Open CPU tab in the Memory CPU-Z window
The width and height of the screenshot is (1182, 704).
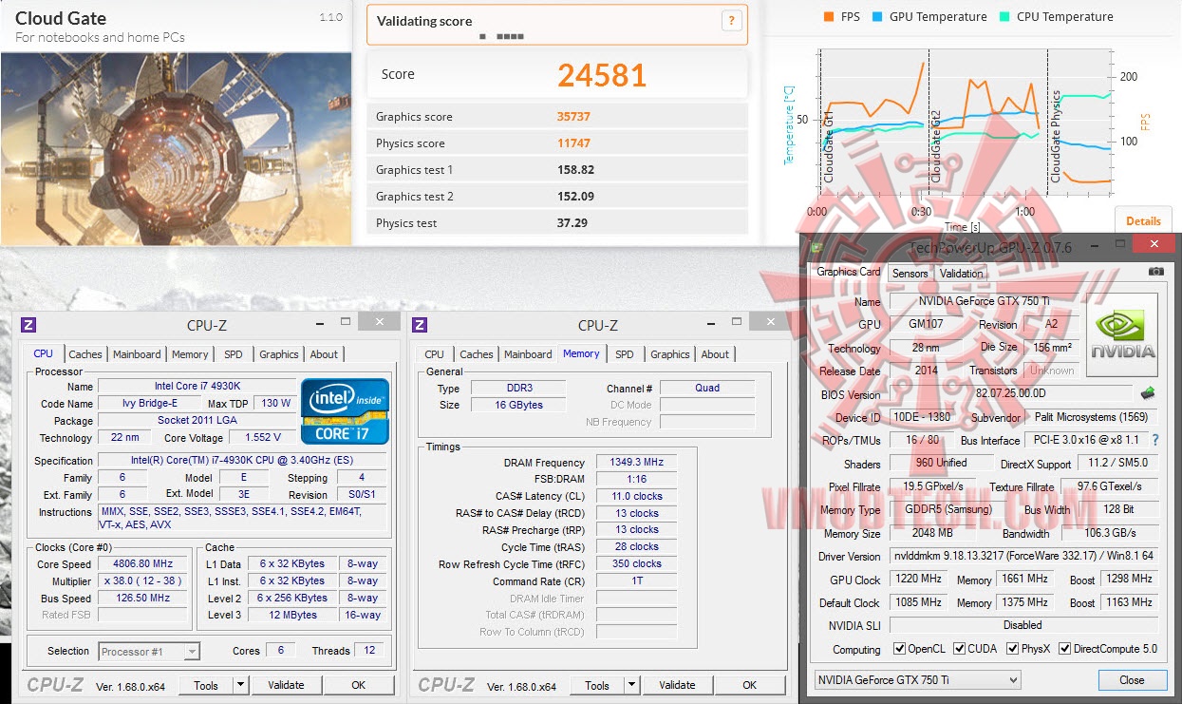tap(435, 354)
